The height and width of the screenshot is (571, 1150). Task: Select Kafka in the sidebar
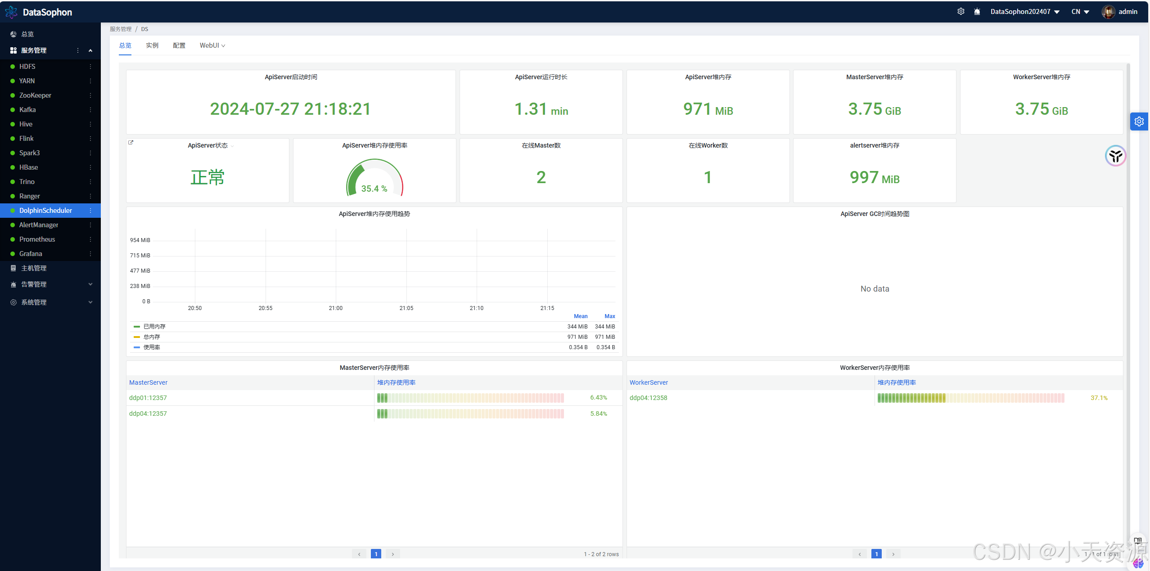click(27, 110)
